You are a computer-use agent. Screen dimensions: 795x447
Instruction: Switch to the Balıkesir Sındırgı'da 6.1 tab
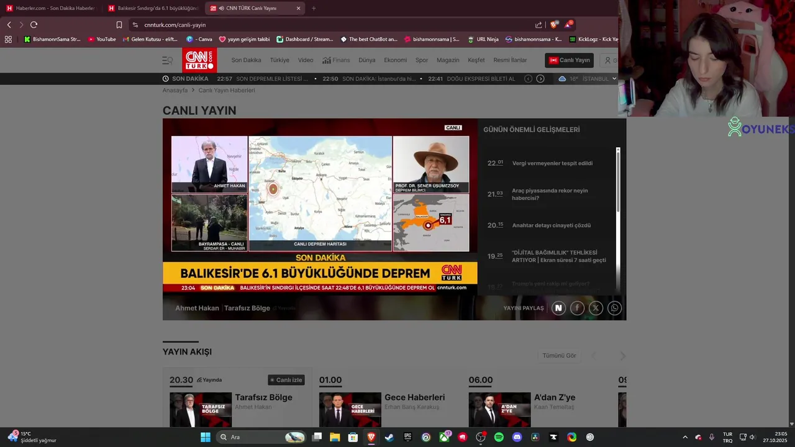tap(153, 8)
